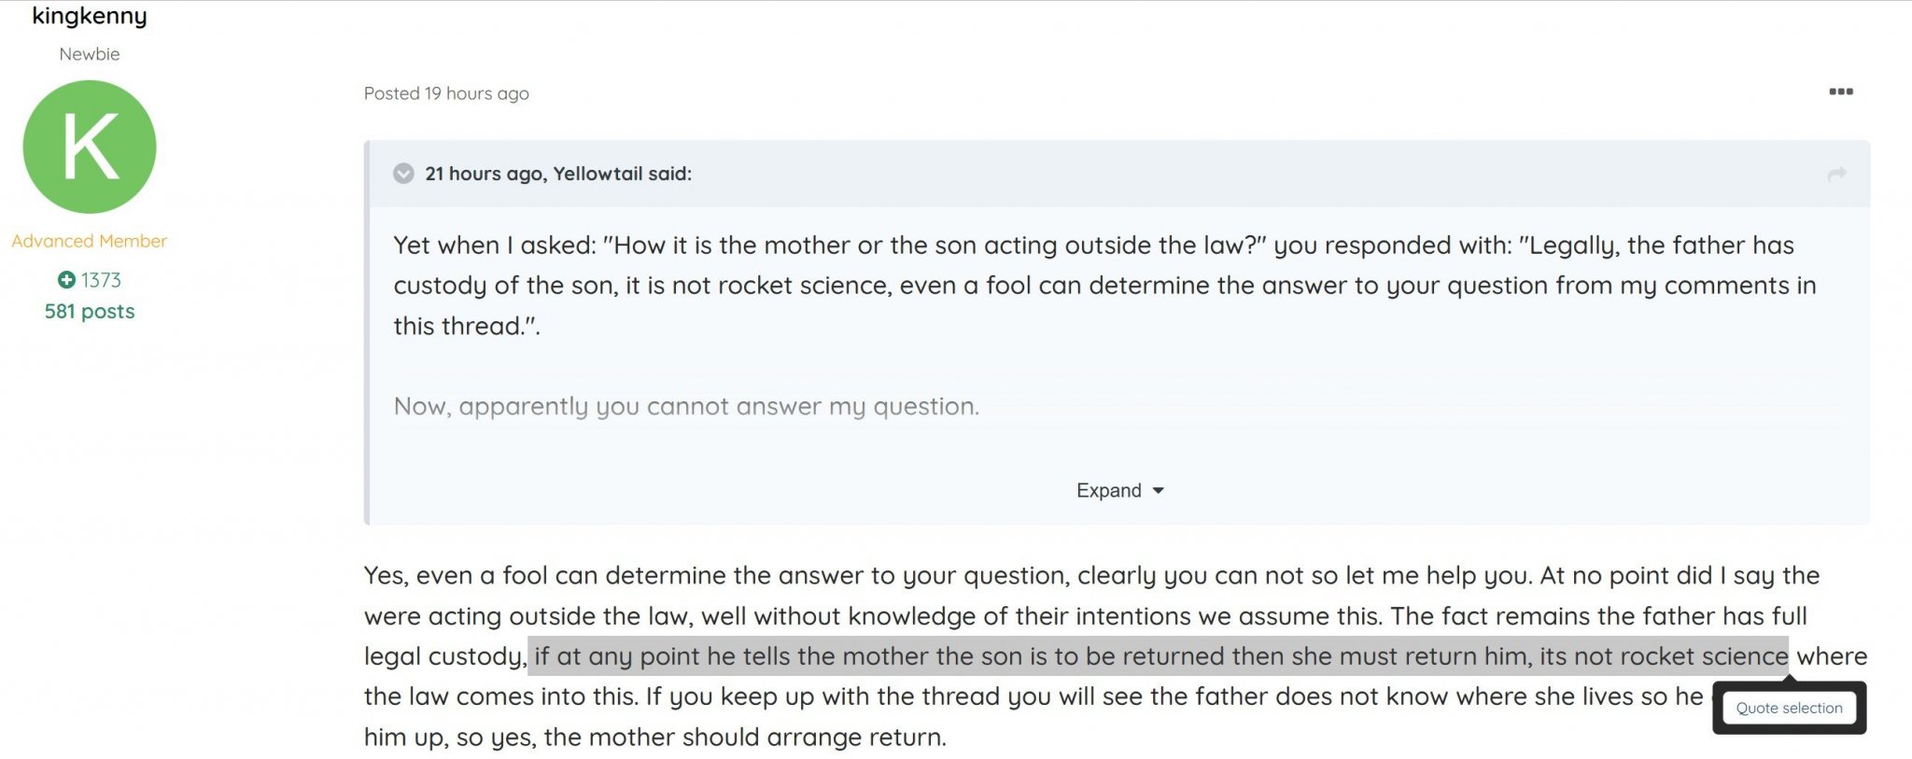The height and width of the screenshot is (759, 1912).
Task: Click the 21 hours ago, Yellowtail said header
Action: click(x=558, y=174)
